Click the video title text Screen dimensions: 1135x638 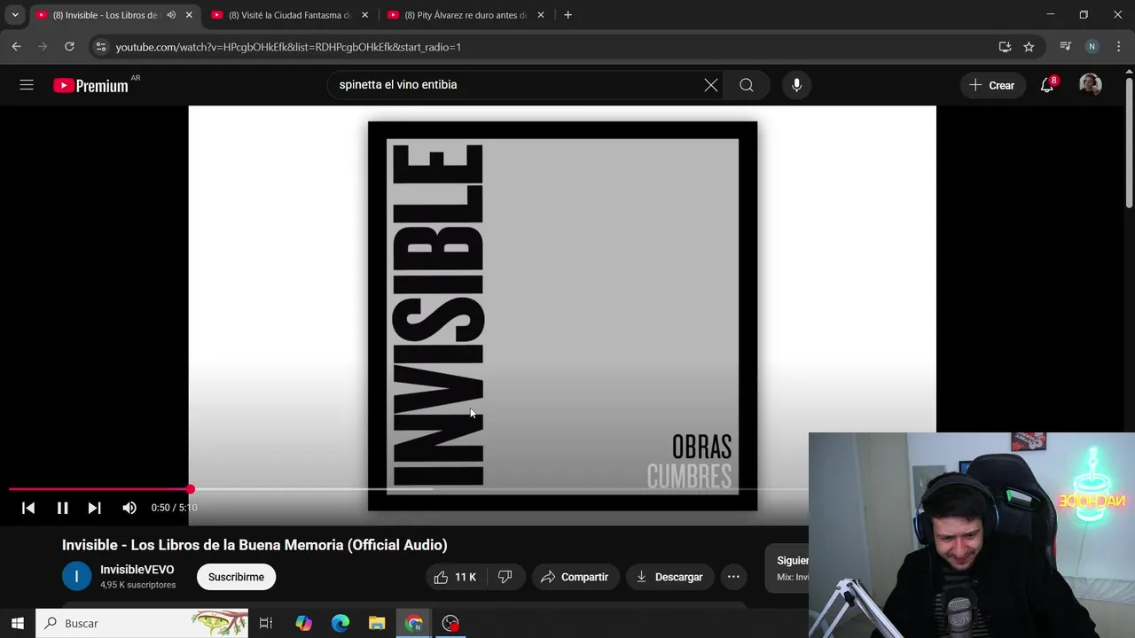[x=254, y=545]
